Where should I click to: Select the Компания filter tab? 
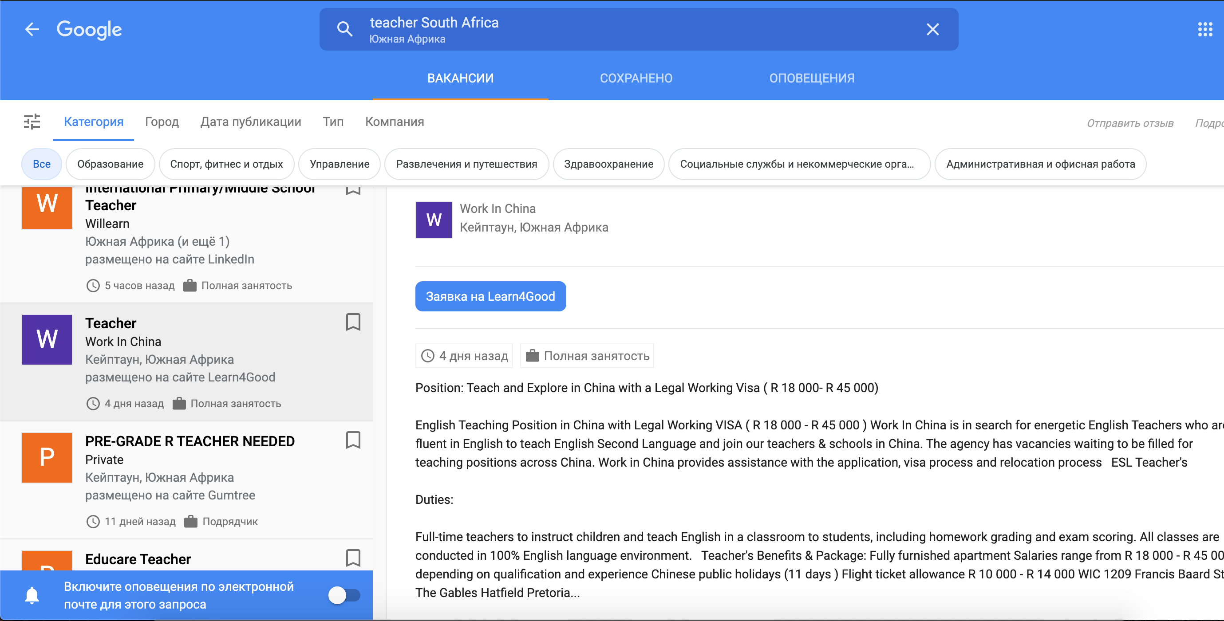point(395,122)
